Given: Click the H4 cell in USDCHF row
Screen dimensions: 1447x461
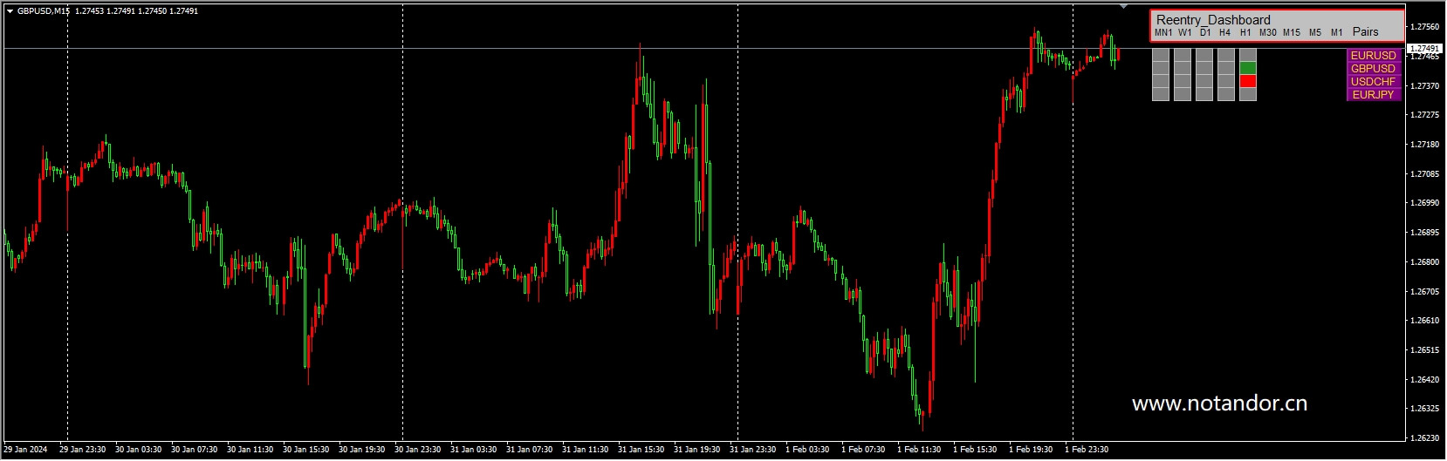Looking at the screenshot, I should [1226, 81].
